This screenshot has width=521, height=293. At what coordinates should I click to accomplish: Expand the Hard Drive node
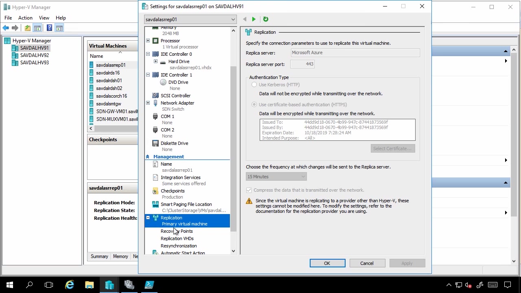coord(155,61)
